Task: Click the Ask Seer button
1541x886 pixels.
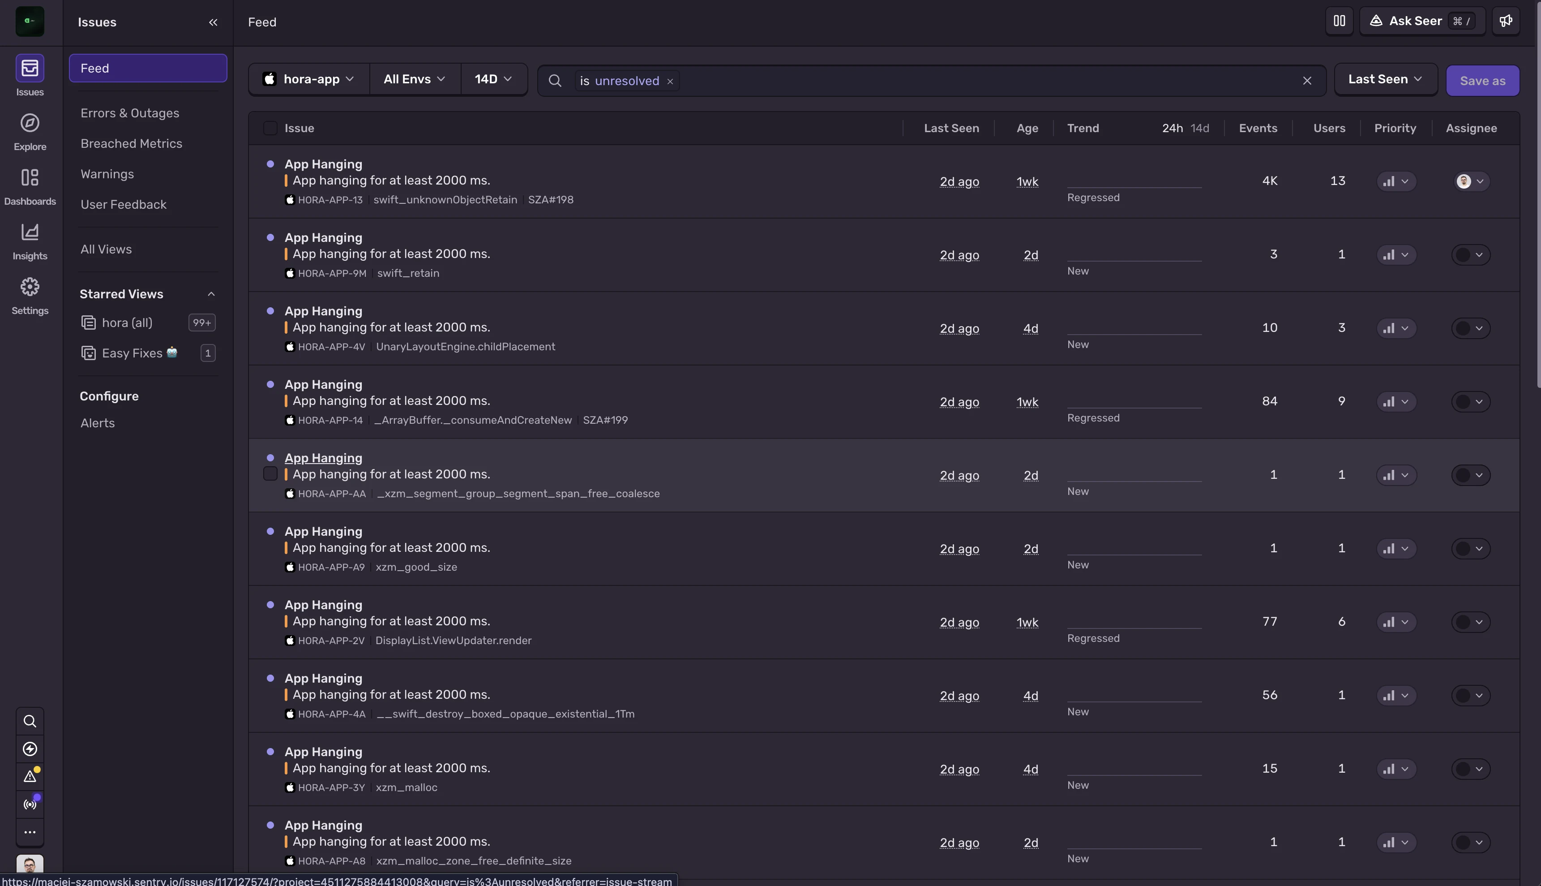Action: click(1422, 22)
